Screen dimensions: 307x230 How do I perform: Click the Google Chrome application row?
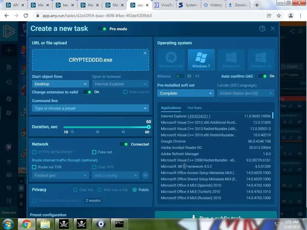click(216, 141)
